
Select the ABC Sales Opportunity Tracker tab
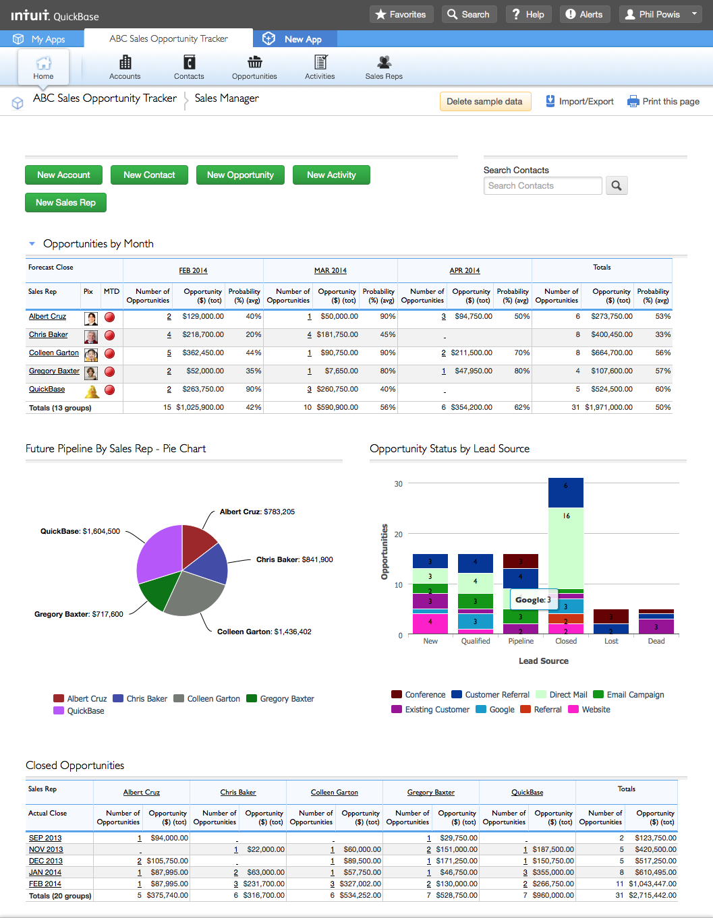tap(169, 38)
